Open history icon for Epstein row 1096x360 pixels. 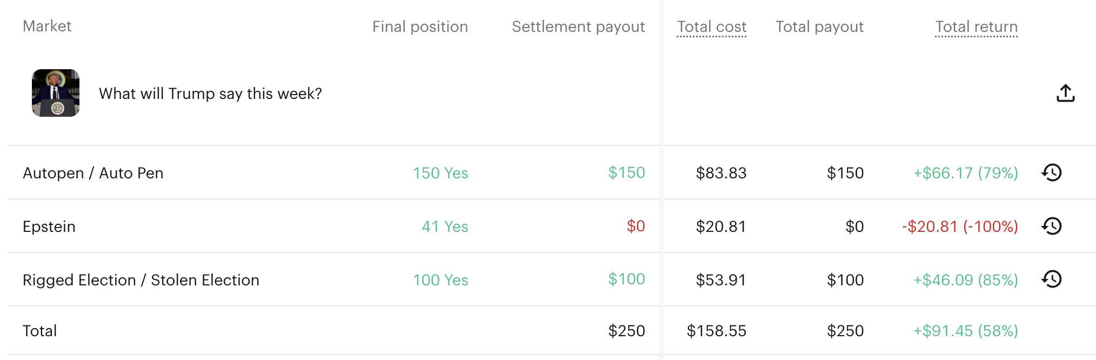[x=1051, y=226]
